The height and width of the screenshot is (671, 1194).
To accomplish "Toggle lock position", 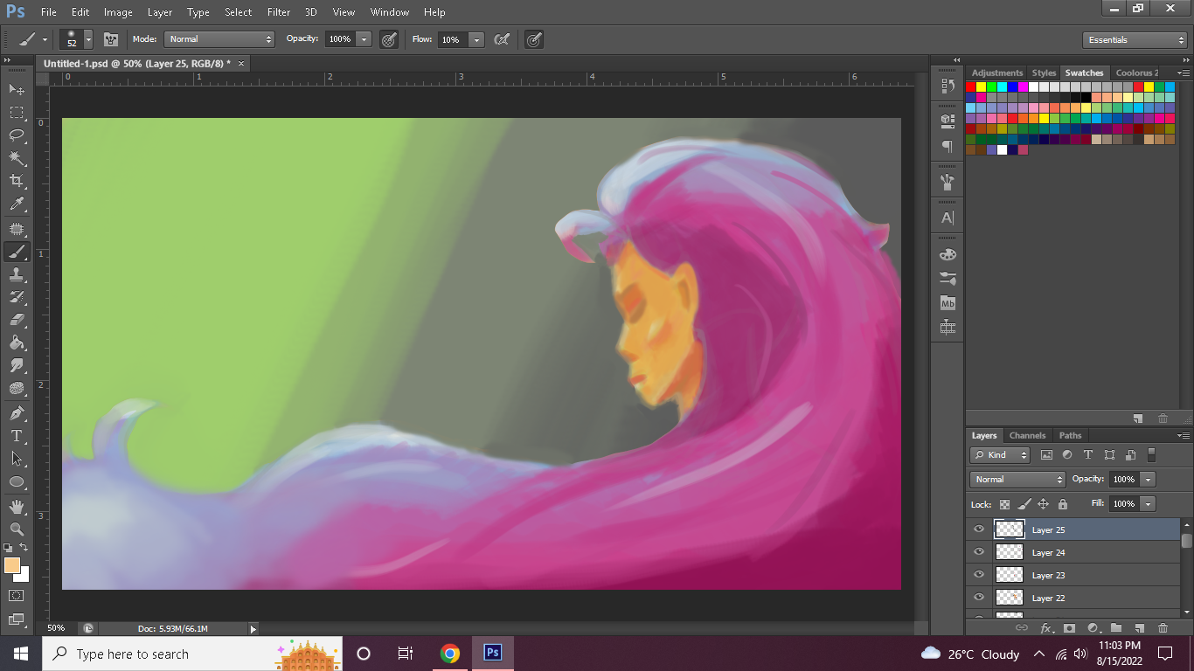I will coord(1043,504).
